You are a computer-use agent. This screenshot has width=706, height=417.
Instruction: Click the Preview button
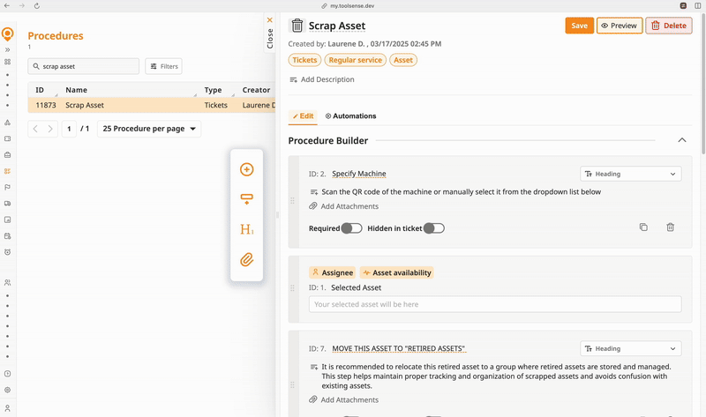[619, 26]
